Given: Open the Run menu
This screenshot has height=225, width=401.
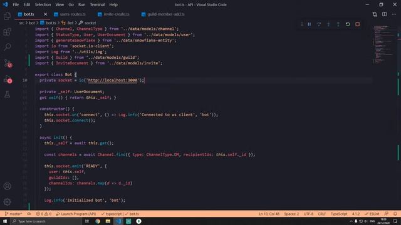Looking at the screenshot, I should pos(81,4).
